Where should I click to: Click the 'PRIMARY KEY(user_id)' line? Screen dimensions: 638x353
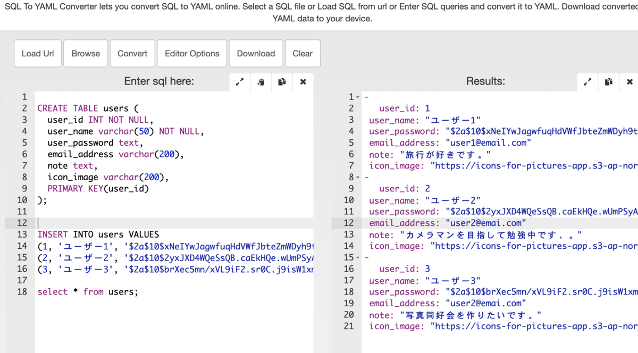click(98, 189)
